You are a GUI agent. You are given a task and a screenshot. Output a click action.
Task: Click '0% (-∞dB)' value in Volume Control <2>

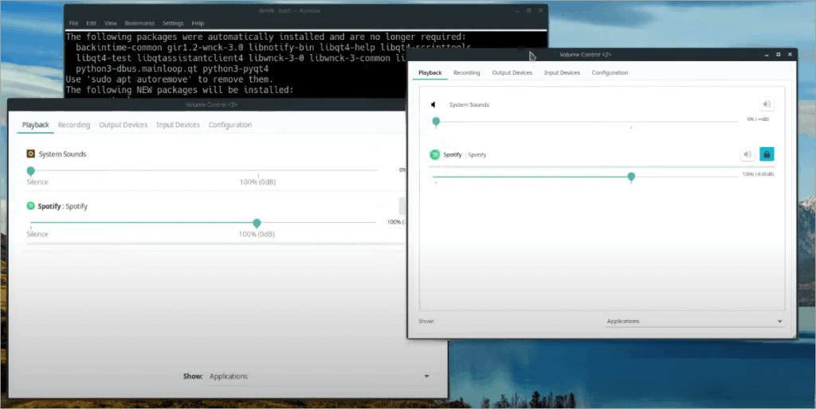click(x=758, y=119)
